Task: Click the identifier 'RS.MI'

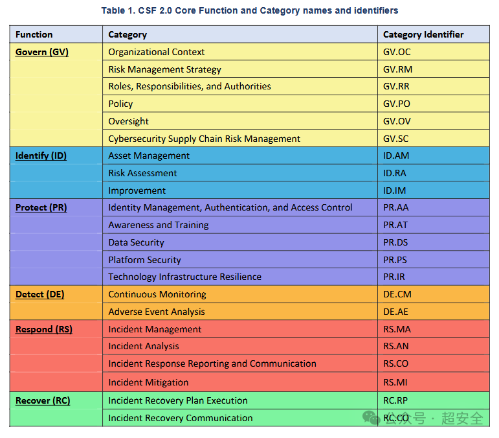Action: [395, 382]
